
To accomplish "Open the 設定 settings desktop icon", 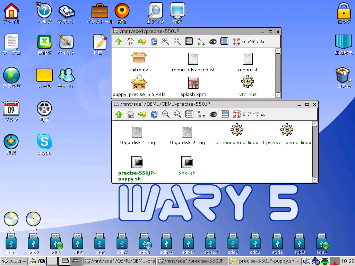I will click(122, 14).
